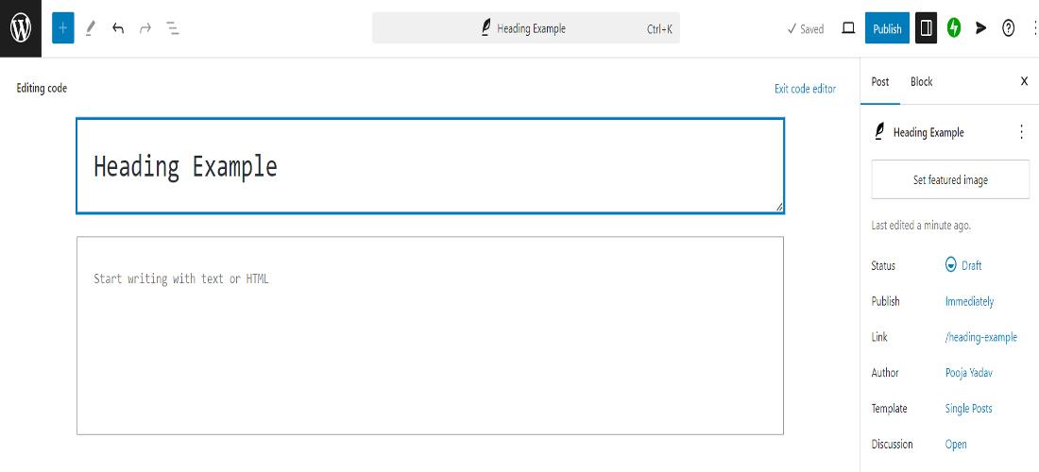Open the help question mark icon
1039x472 pixels.
(1008, 28)
